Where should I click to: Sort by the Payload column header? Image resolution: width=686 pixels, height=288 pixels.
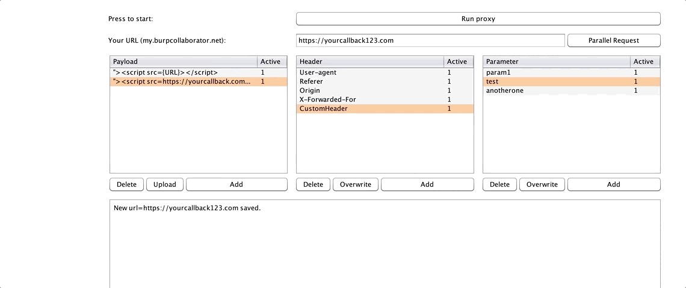[184, 62]
